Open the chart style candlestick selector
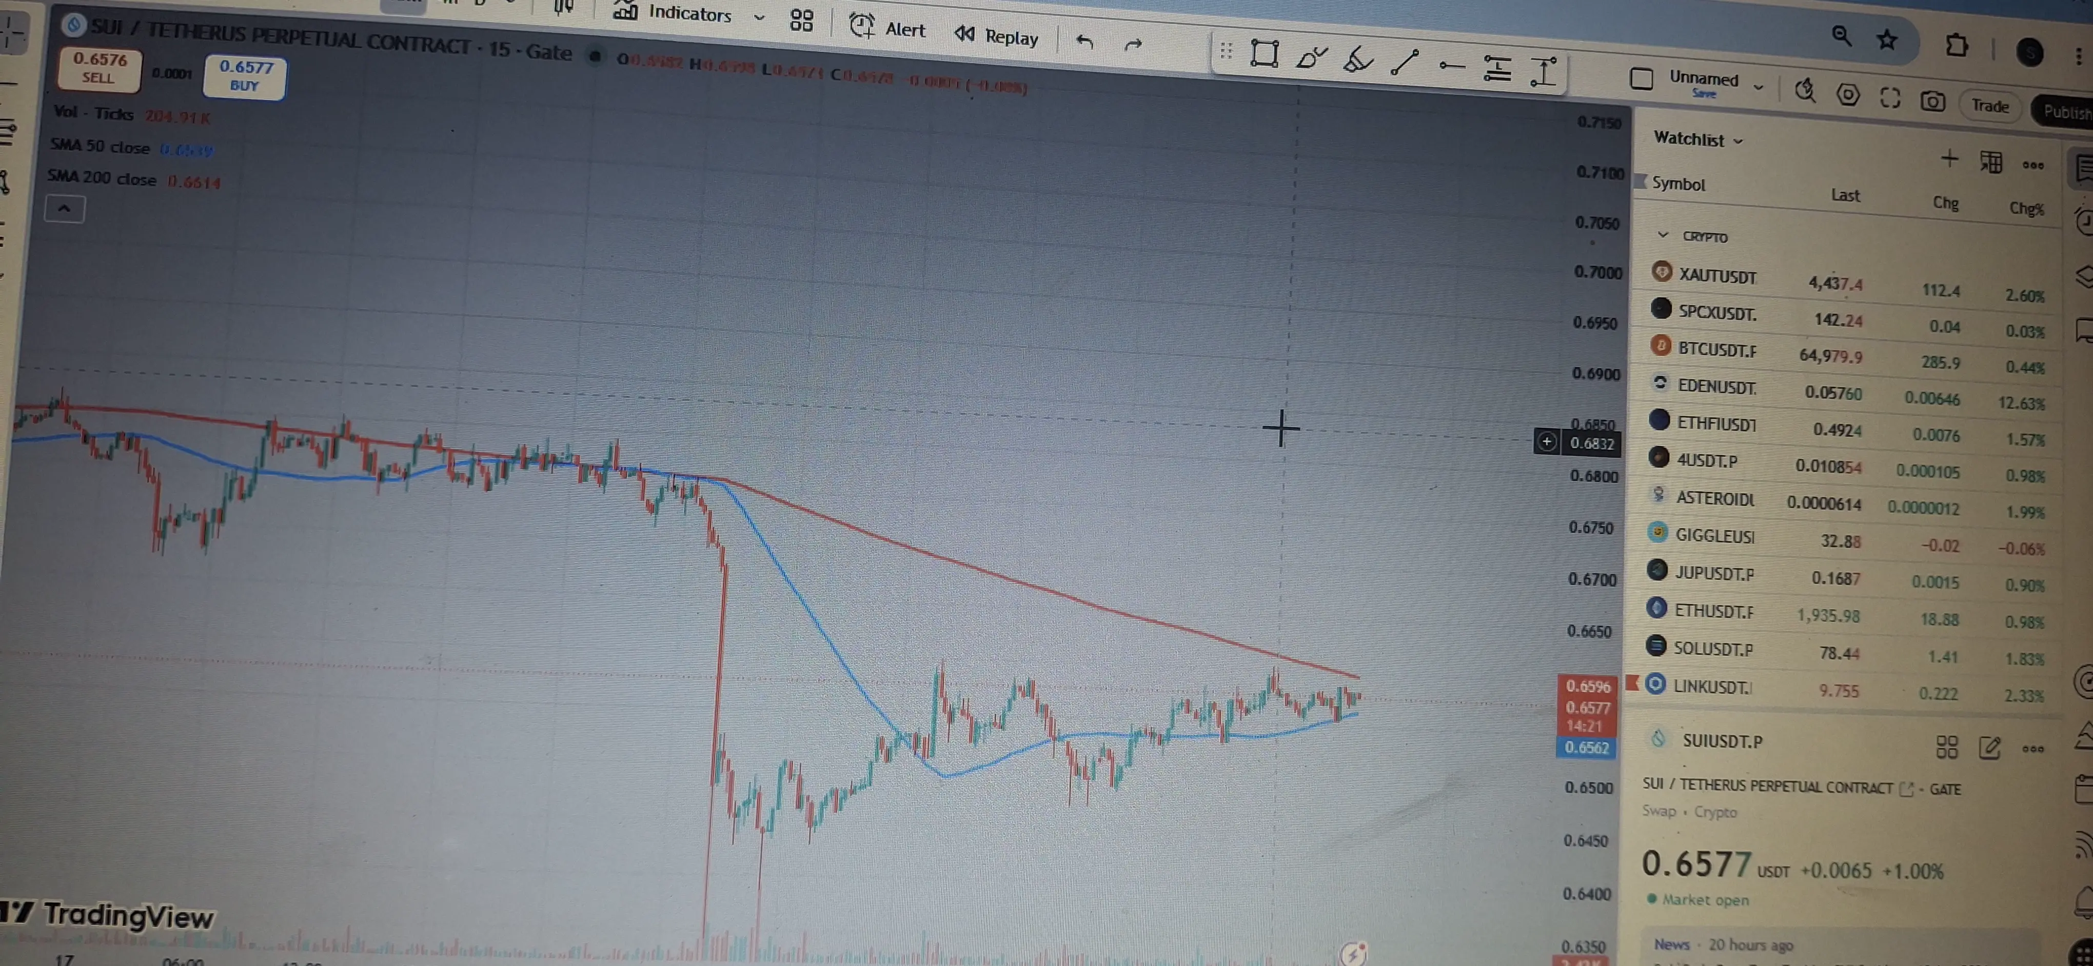The height and width of the screenshot is (966, 2093). point(563,7)
